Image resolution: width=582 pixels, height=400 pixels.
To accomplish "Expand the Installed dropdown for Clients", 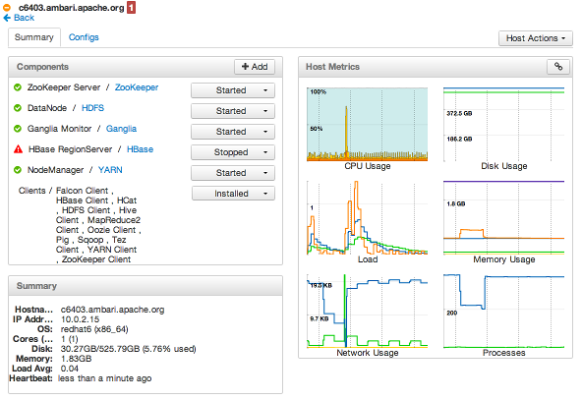I will pos(233,194).
